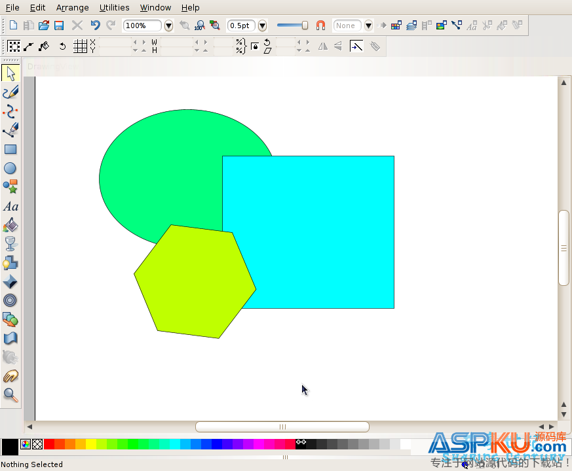
Task: Select the polygon shapes tool
Action: 10,186
